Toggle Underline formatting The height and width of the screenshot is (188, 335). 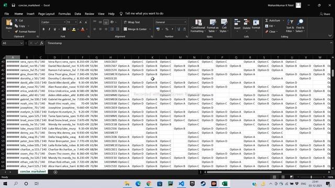[x=55, y=29]
